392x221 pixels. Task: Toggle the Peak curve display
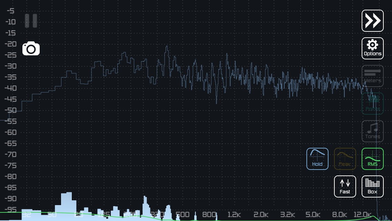pyautogui.click(x=345, y=159)
